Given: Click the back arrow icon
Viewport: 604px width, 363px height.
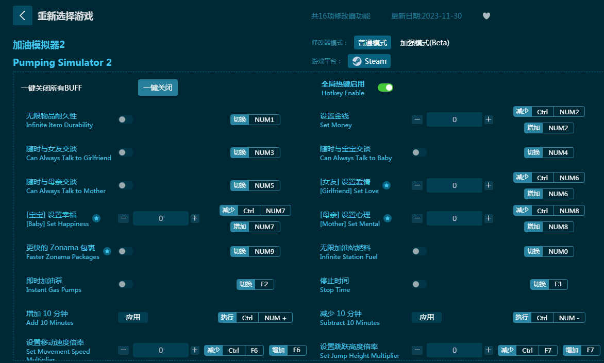Looking at the screenshot, I should (x=22, y=16).
